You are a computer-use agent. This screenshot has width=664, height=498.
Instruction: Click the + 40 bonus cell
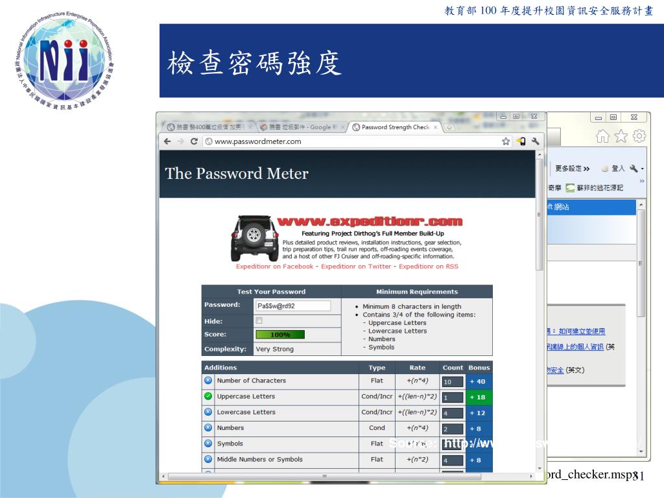[x=479, y=381]
